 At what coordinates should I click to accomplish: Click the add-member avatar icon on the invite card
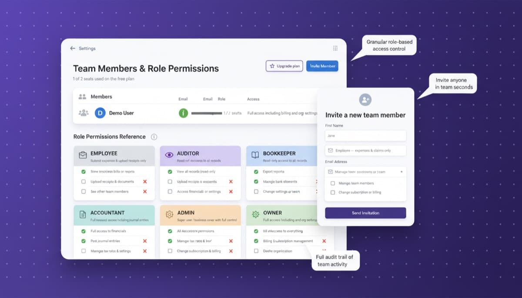click(x=365, y=100)
